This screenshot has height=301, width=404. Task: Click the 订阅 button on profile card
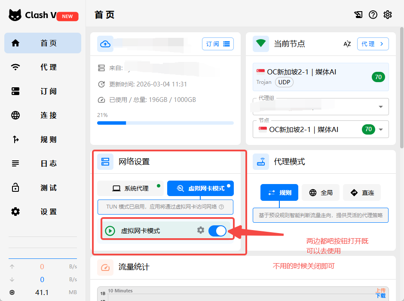pos(217,44)
